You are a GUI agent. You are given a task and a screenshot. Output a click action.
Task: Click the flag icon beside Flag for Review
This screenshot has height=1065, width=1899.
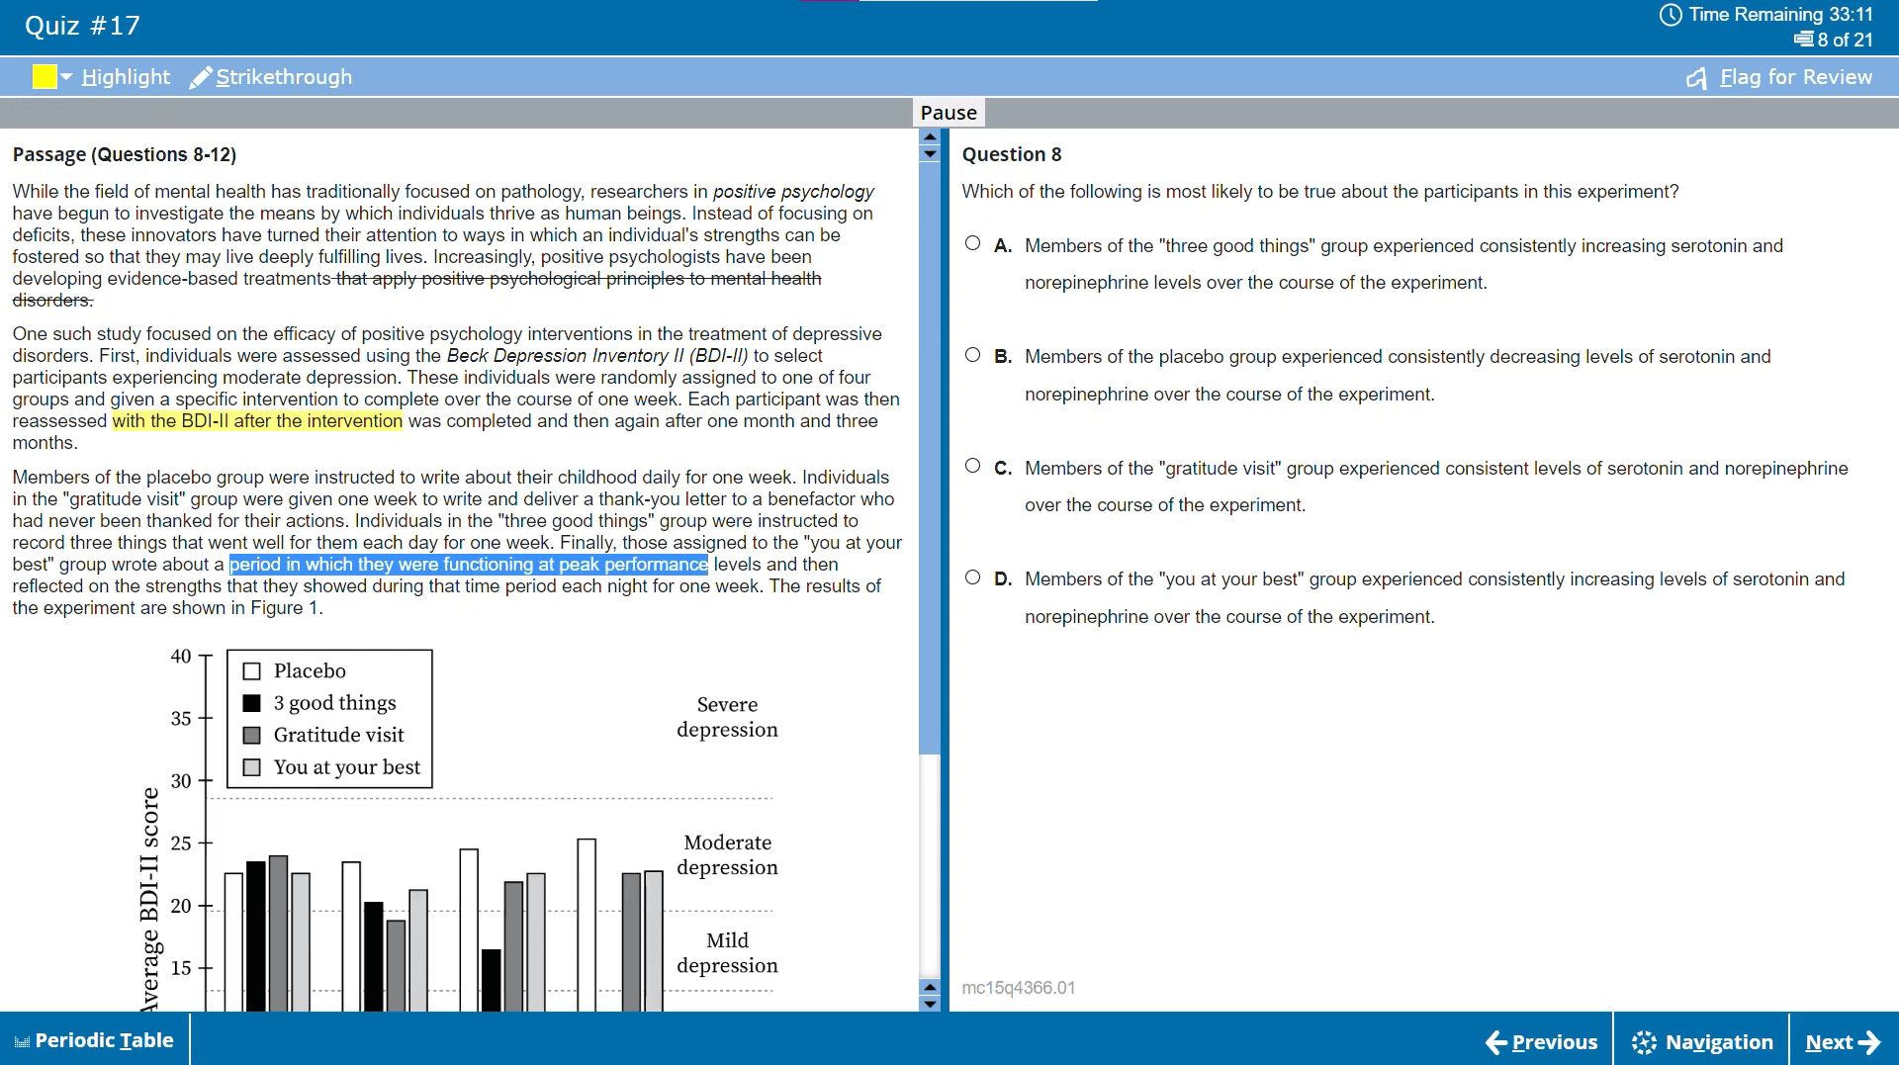(x=1697, y=77)
